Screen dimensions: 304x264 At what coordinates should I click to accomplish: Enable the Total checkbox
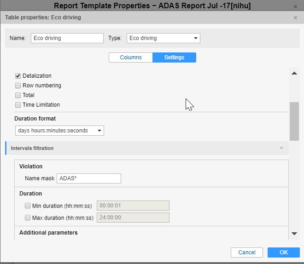coord(18,95)
